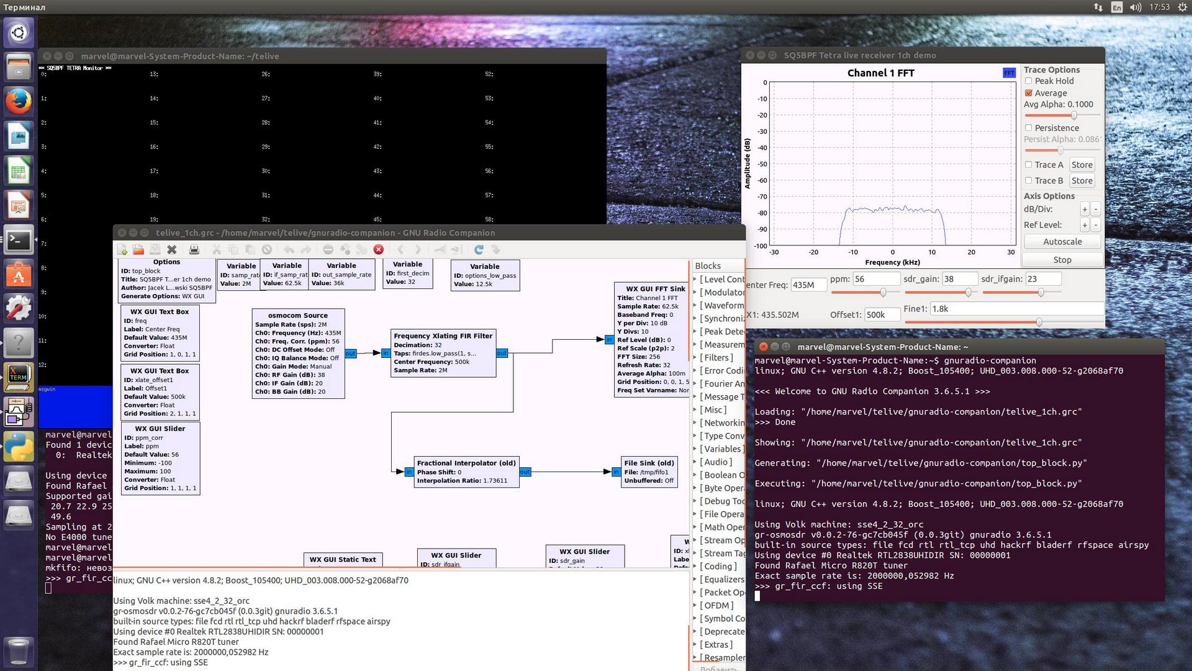The height and width of the screenshot is (671, 1192).
Task: Click the redo arrow icon
Action: pyautogui.click(x=305, y=250)
